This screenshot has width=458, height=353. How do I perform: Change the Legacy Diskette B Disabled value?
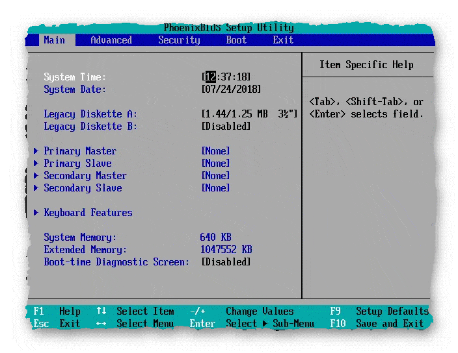point(226,127)
